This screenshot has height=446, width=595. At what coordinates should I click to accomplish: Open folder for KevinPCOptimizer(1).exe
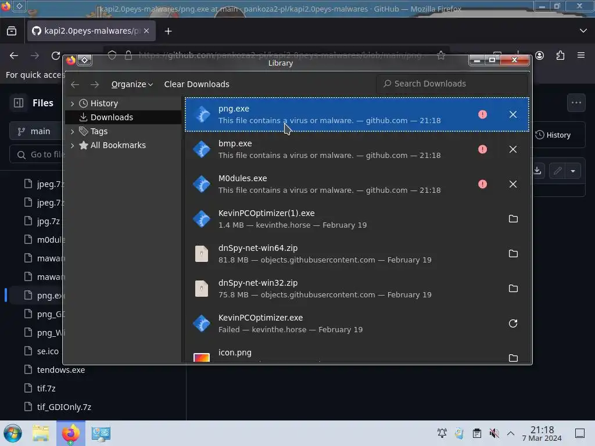pos(513,219)
